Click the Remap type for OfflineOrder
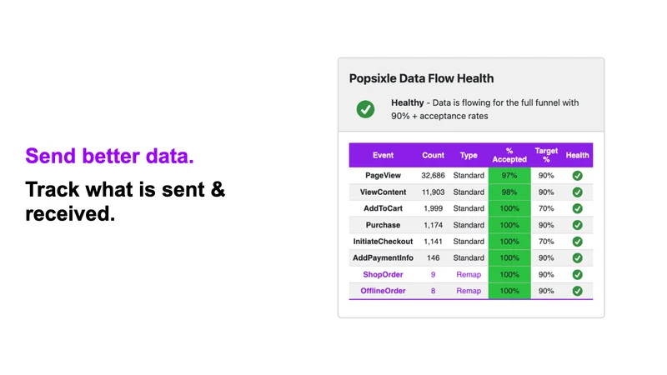Viewport: 667px width, 375px height. pyautogui.click(x=469, y=291)
